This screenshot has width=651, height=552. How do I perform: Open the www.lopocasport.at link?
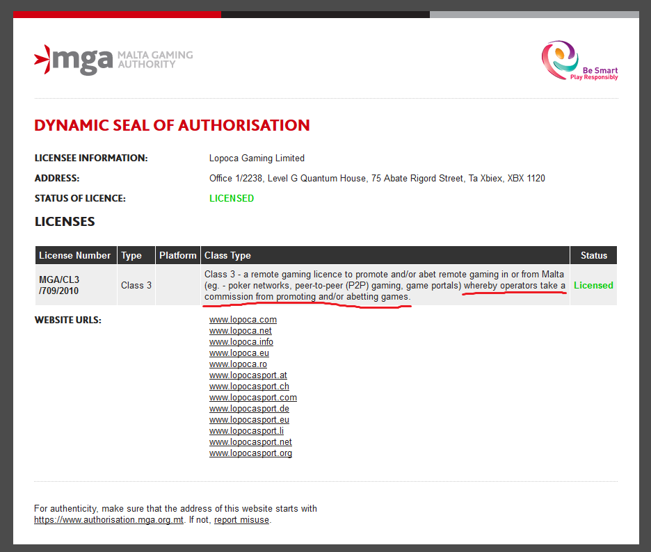click(x=248, y=375)
